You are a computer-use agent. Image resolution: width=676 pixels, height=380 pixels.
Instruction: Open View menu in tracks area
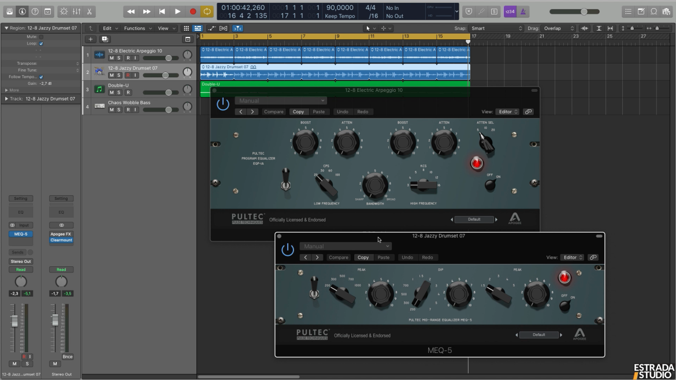[x=166, y=28]
